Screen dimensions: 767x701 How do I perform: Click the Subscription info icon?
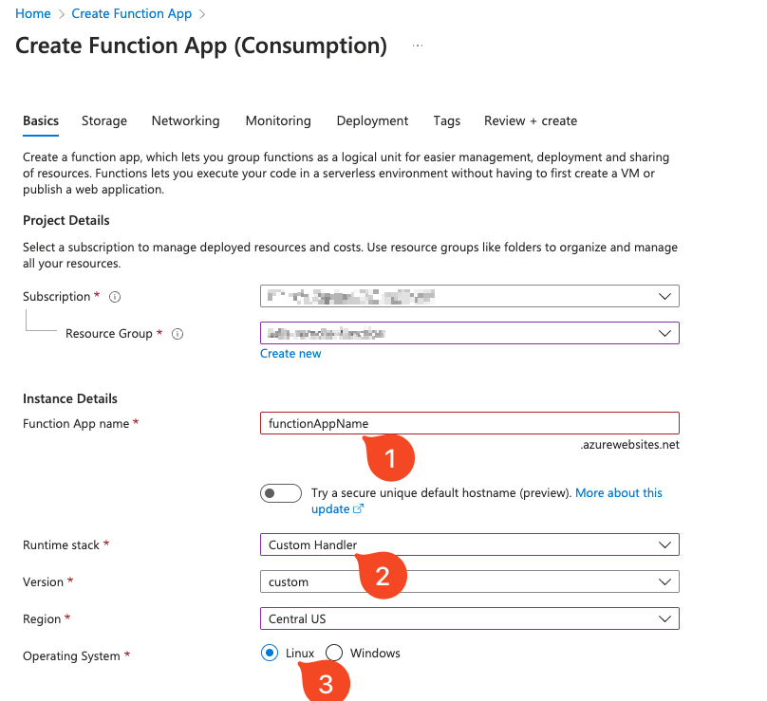pyautogui.click(x=115, y=297)
